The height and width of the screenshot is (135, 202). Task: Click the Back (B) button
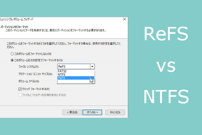72,112
